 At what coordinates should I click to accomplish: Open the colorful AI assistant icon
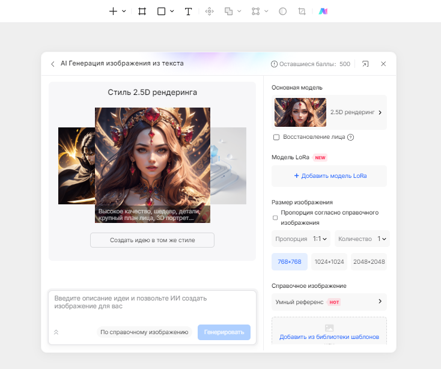tap(323, 11)
